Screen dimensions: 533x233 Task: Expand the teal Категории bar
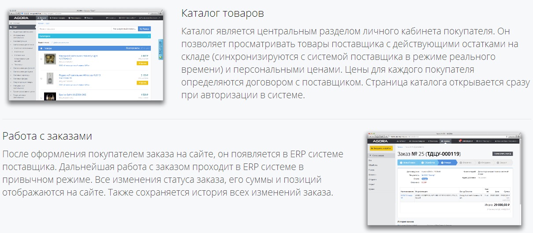[94, 36]
